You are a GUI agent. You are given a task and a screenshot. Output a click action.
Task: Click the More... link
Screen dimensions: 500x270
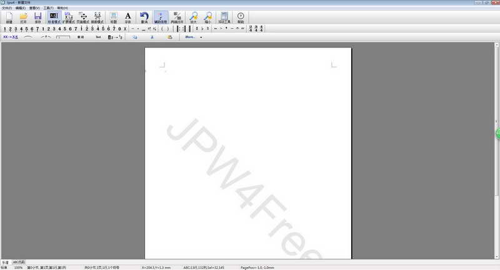coord(190,37)
